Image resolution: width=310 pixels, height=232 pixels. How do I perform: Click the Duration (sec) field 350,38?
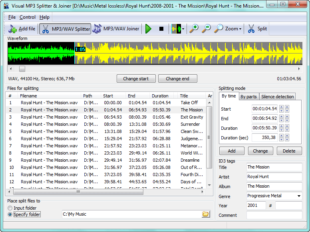[x=264, y=137]
